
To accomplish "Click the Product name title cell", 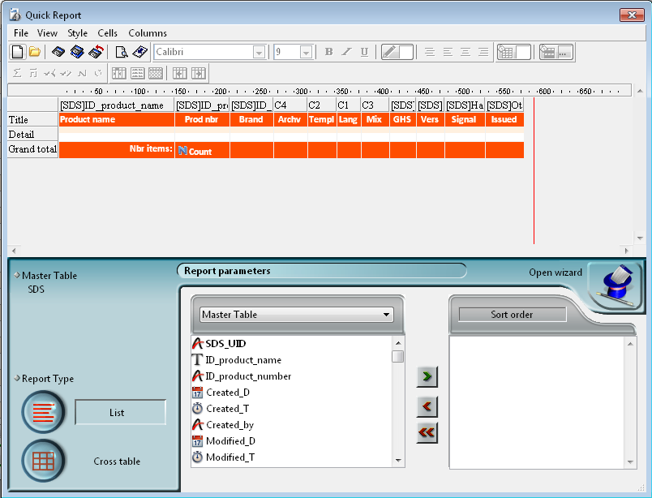I will 117,119.
